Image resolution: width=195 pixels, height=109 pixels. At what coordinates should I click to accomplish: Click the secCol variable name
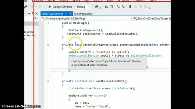click(x=105, y=56)
